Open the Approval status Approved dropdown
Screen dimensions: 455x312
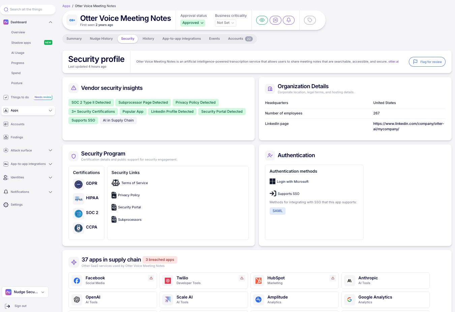(193, 23)
